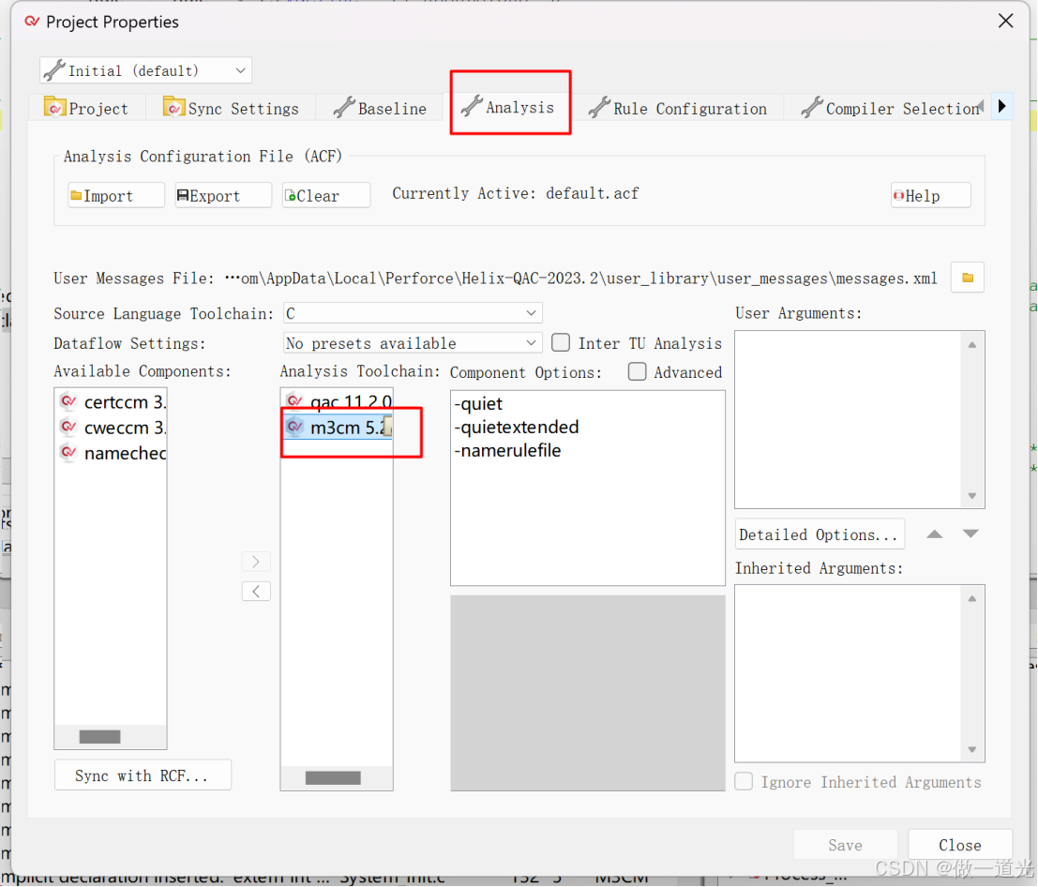
Task: Select qac 11.2.0 in Analysis Toolchain
Action: coord(338,402)
